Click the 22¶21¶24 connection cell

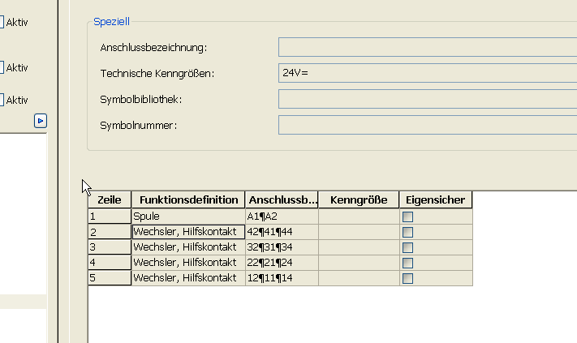point(282,263)
